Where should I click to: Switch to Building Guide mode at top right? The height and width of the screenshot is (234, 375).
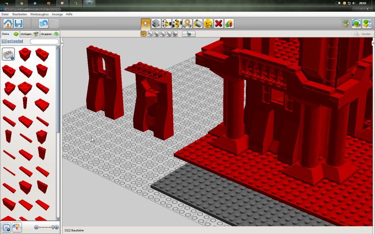(367, 23)
